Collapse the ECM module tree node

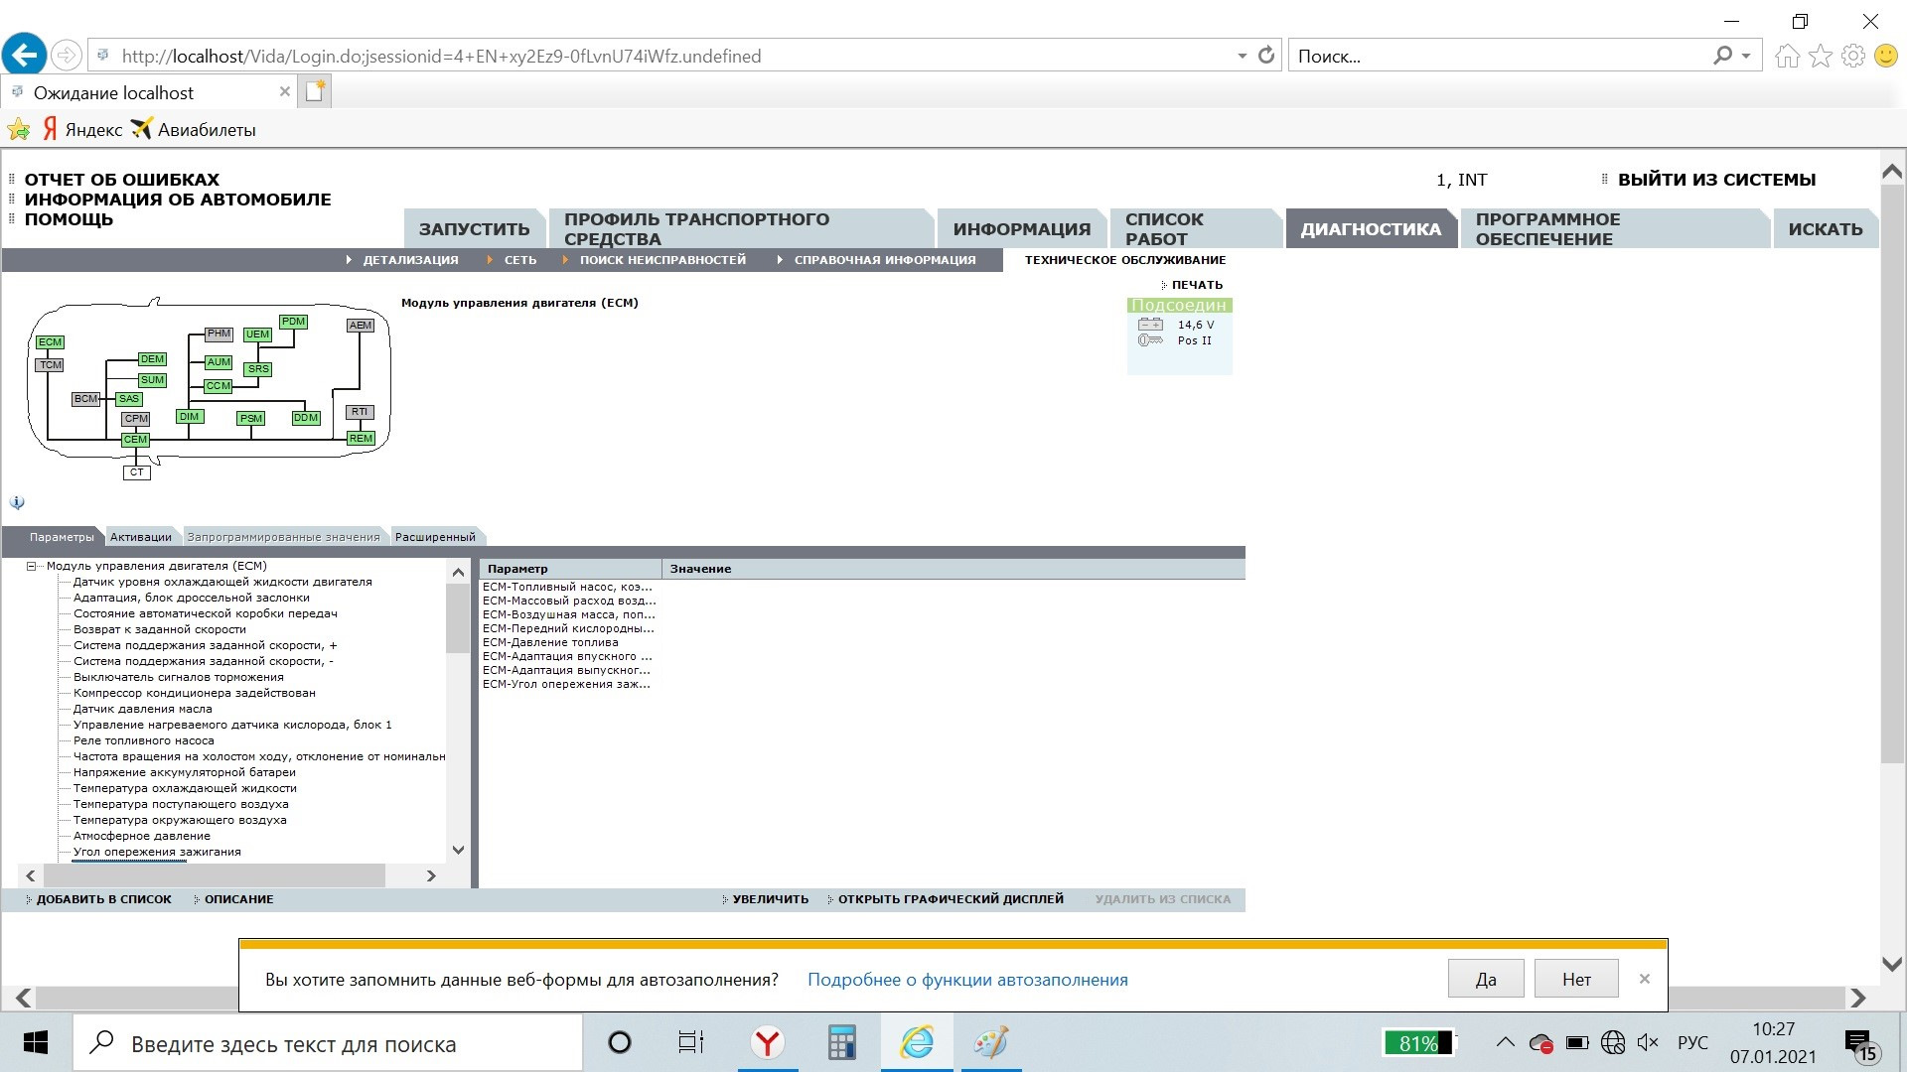(31, 567)
